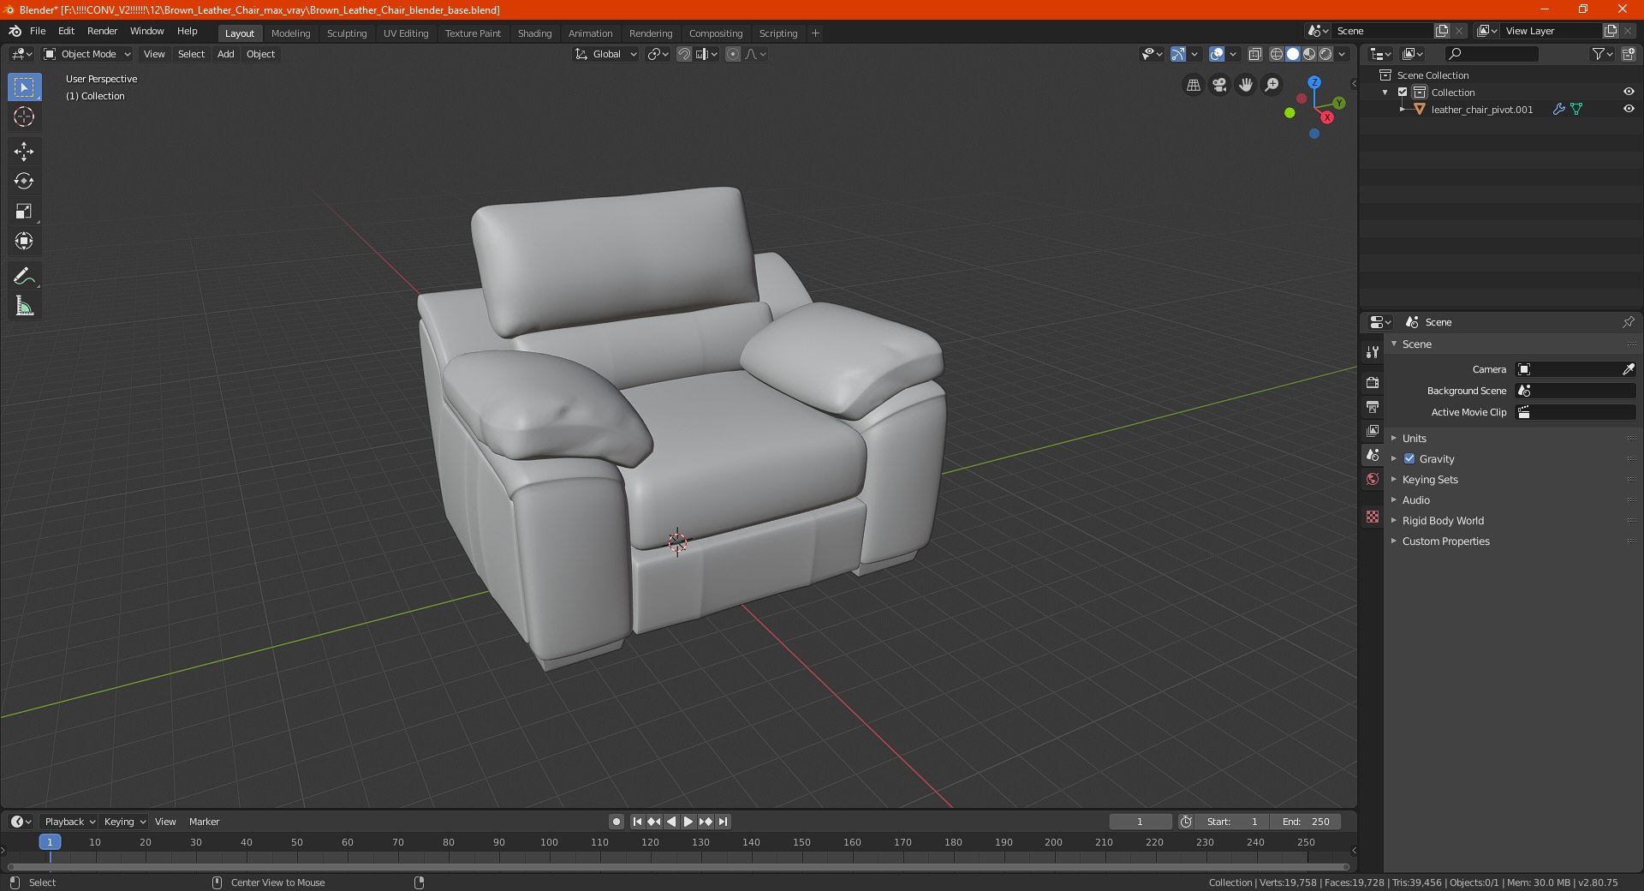Open Active Tool properties tab (wrench icon)
The width and height of the screenshot is (1644, 891).
pos(1373,352)
